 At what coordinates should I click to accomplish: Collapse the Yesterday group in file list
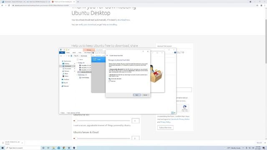[x=77, y=75]
